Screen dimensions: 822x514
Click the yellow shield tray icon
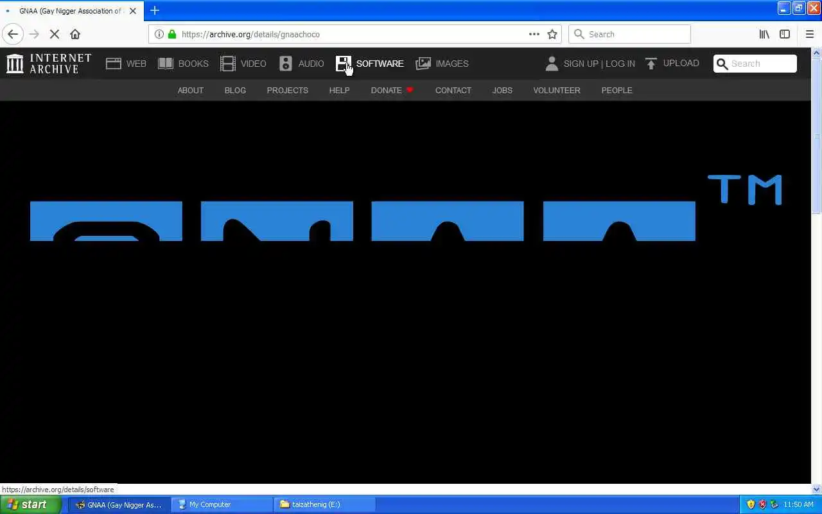[751, 504]
